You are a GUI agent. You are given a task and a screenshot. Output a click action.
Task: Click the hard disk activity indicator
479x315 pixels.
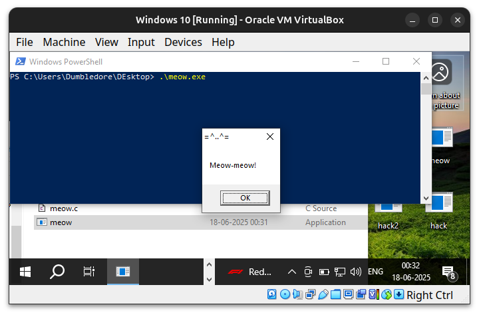point(271,294)
